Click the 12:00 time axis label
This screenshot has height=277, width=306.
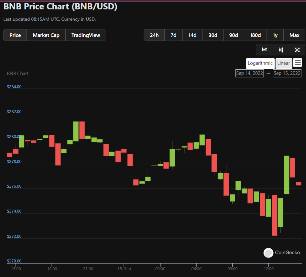point(268,269)
